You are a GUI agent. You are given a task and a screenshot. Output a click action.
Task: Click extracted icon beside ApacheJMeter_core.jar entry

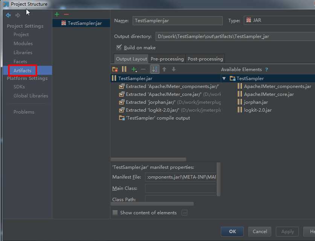122,94
